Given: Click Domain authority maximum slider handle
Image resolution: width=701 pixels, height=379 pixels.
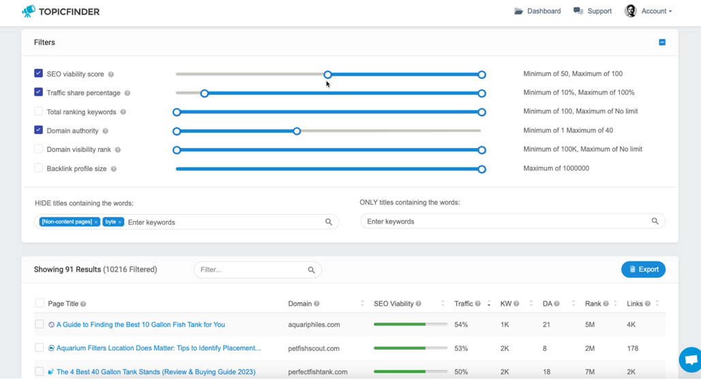Looking at the screenshot, I should (x=297, y=131).
